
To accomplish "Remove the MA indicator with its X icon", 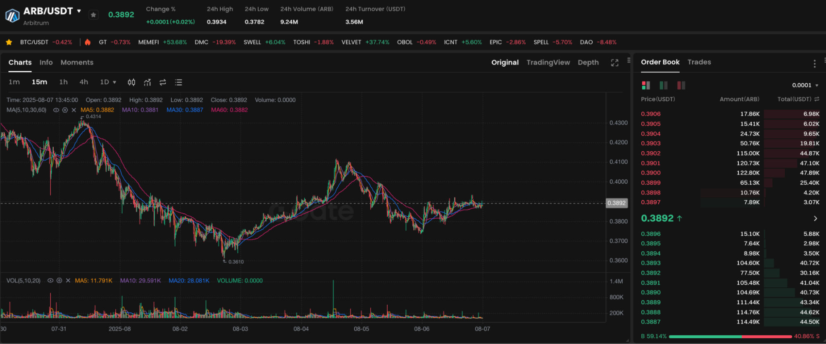I will pos(74,110).
